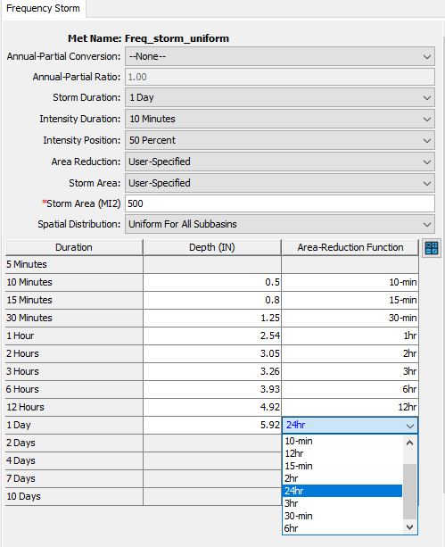Click the dropdown list's up scroll arrow
445x547 pixels.
pos(410,443)
